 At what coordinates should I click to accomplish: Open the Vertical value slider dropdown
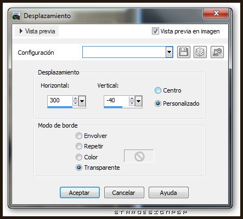pyautogui.click(x=139, y=101)
